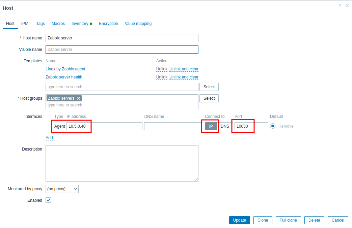Click the Update button

point(239,220)
